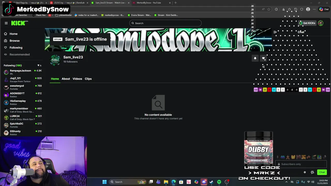Click the heart follow icon on the channel
This screenshot has width=331, height=186.
click(263, 58)
